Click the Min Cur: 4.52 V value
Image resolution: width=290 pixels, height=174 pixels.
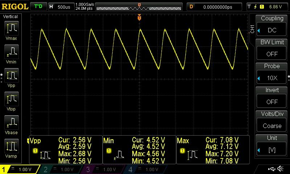pos(149,140)
